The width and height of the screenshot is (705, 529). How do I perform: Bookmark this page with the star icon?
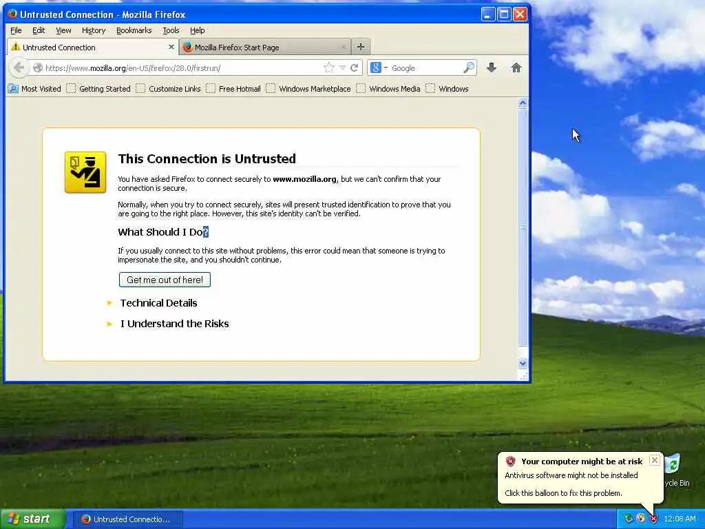329,68
